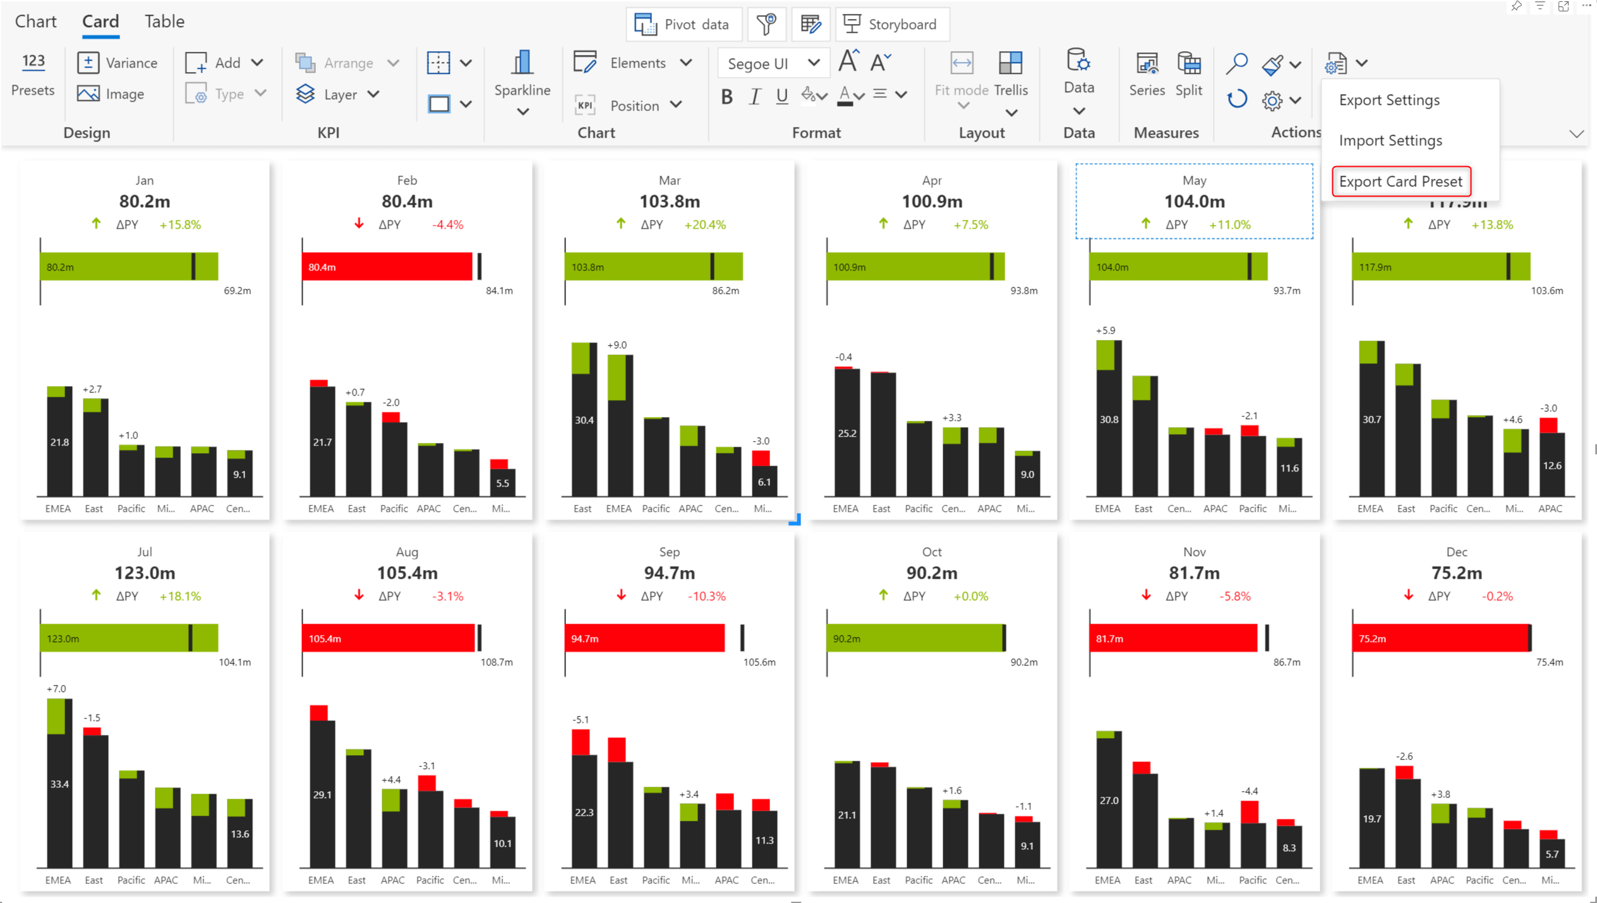This screenshot has width=1597, height=903.
Task: Select Export Card Preset menu item
Action: (x=1401, y=181)
